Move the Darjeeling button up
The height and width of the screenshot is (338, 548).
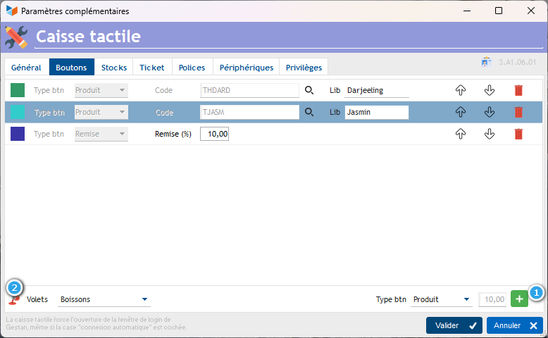461,90
